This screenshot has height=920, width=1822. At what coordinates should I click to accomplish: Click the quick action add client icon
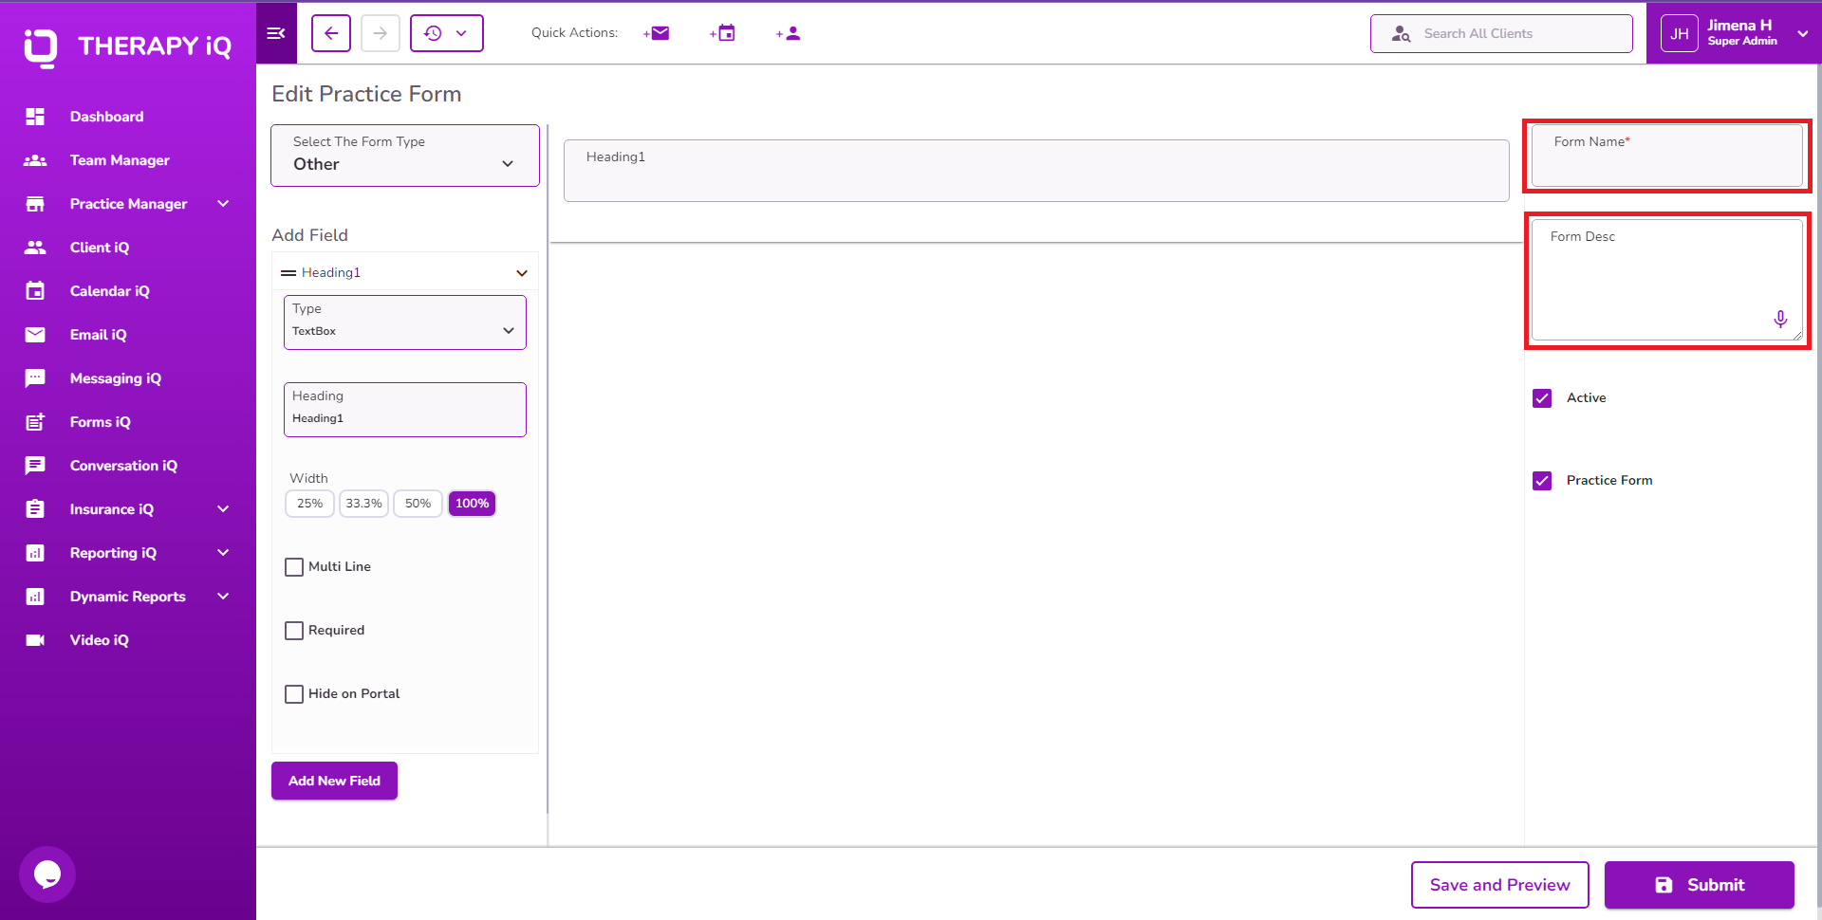[789, 33]
